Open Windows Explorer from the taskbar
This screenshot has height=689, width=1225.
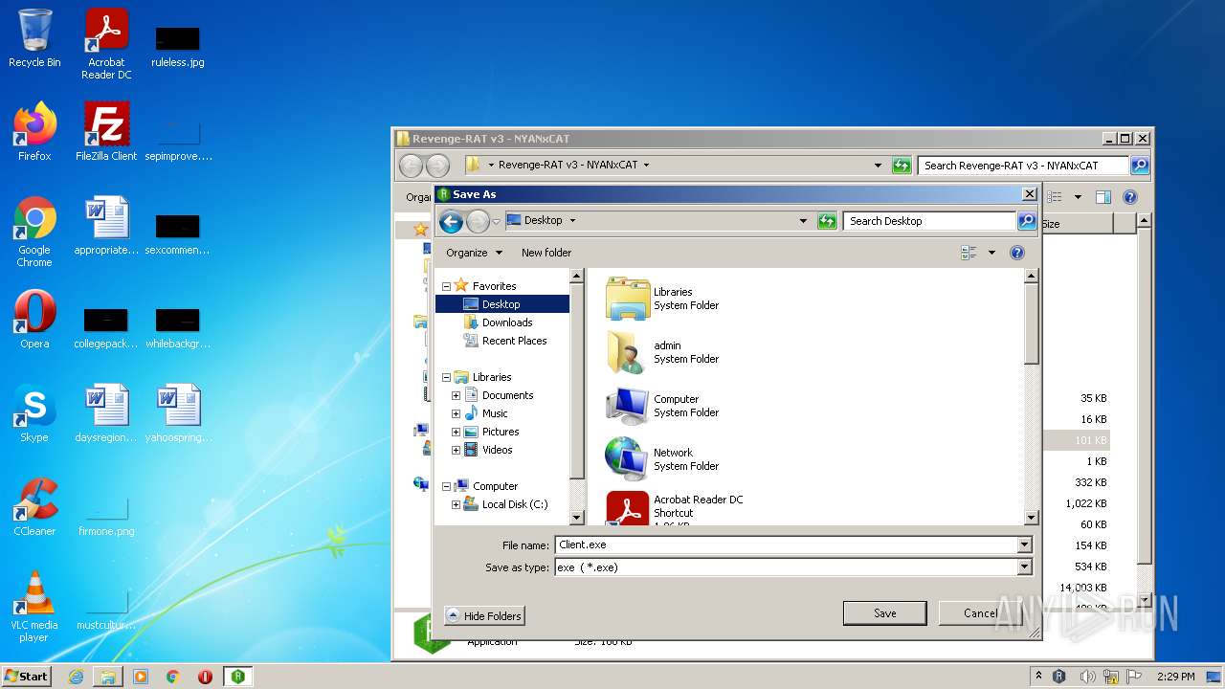tap(108, 677)
